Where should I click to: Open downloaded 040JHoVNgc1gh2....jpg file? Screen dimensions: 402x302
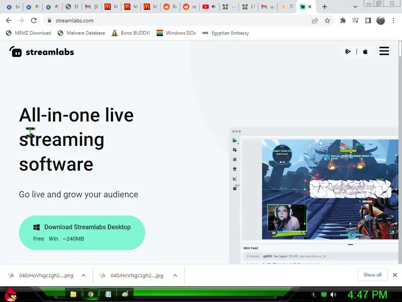coord(131,275)
